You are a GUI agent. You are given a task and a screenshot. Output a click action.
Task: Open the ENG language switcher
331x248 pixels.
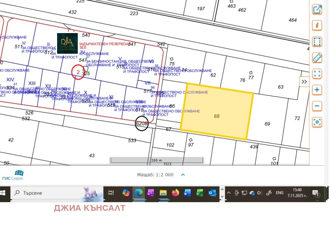tap(280, 193)
